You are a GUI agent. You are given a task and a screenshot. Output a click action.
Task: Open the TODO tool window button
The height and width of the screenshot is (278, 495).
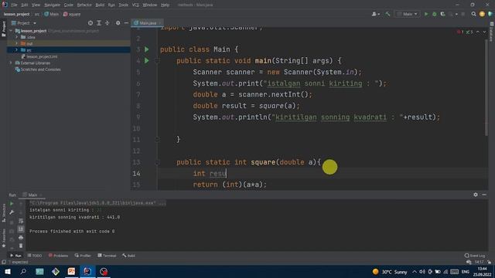(x=35, y=256)
